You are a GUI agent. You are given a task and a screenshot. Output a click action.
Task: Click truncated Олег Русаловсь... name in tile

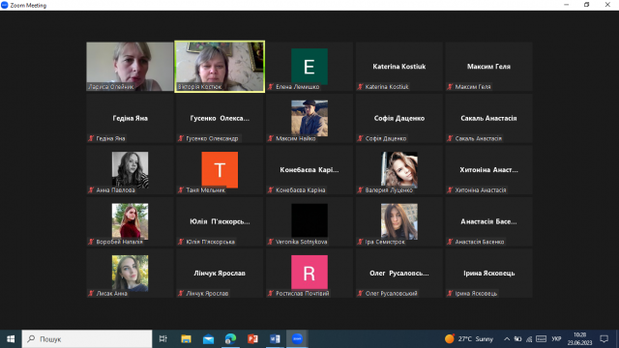click(x=399, y=273)
